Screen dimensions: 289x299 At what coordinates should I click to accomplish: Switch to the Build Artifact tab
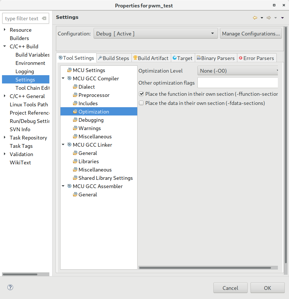point(151,58)
